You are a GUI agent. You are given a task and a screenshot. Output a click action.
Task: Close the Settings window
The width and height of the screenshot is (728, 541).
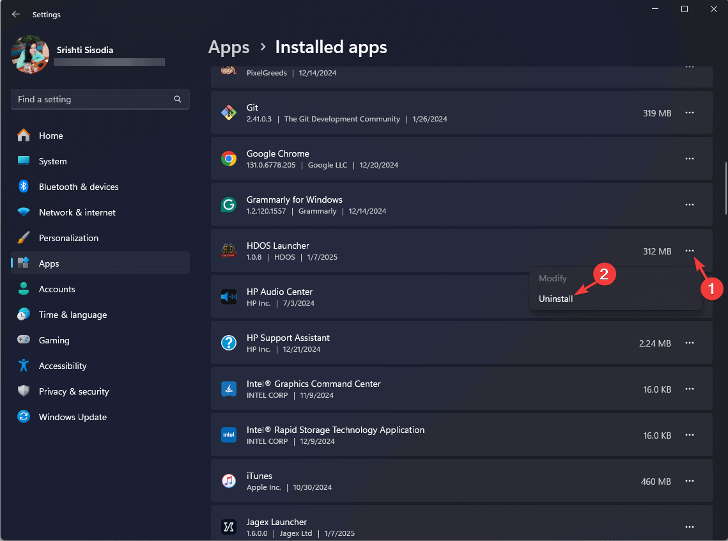[x=713, y=10]
